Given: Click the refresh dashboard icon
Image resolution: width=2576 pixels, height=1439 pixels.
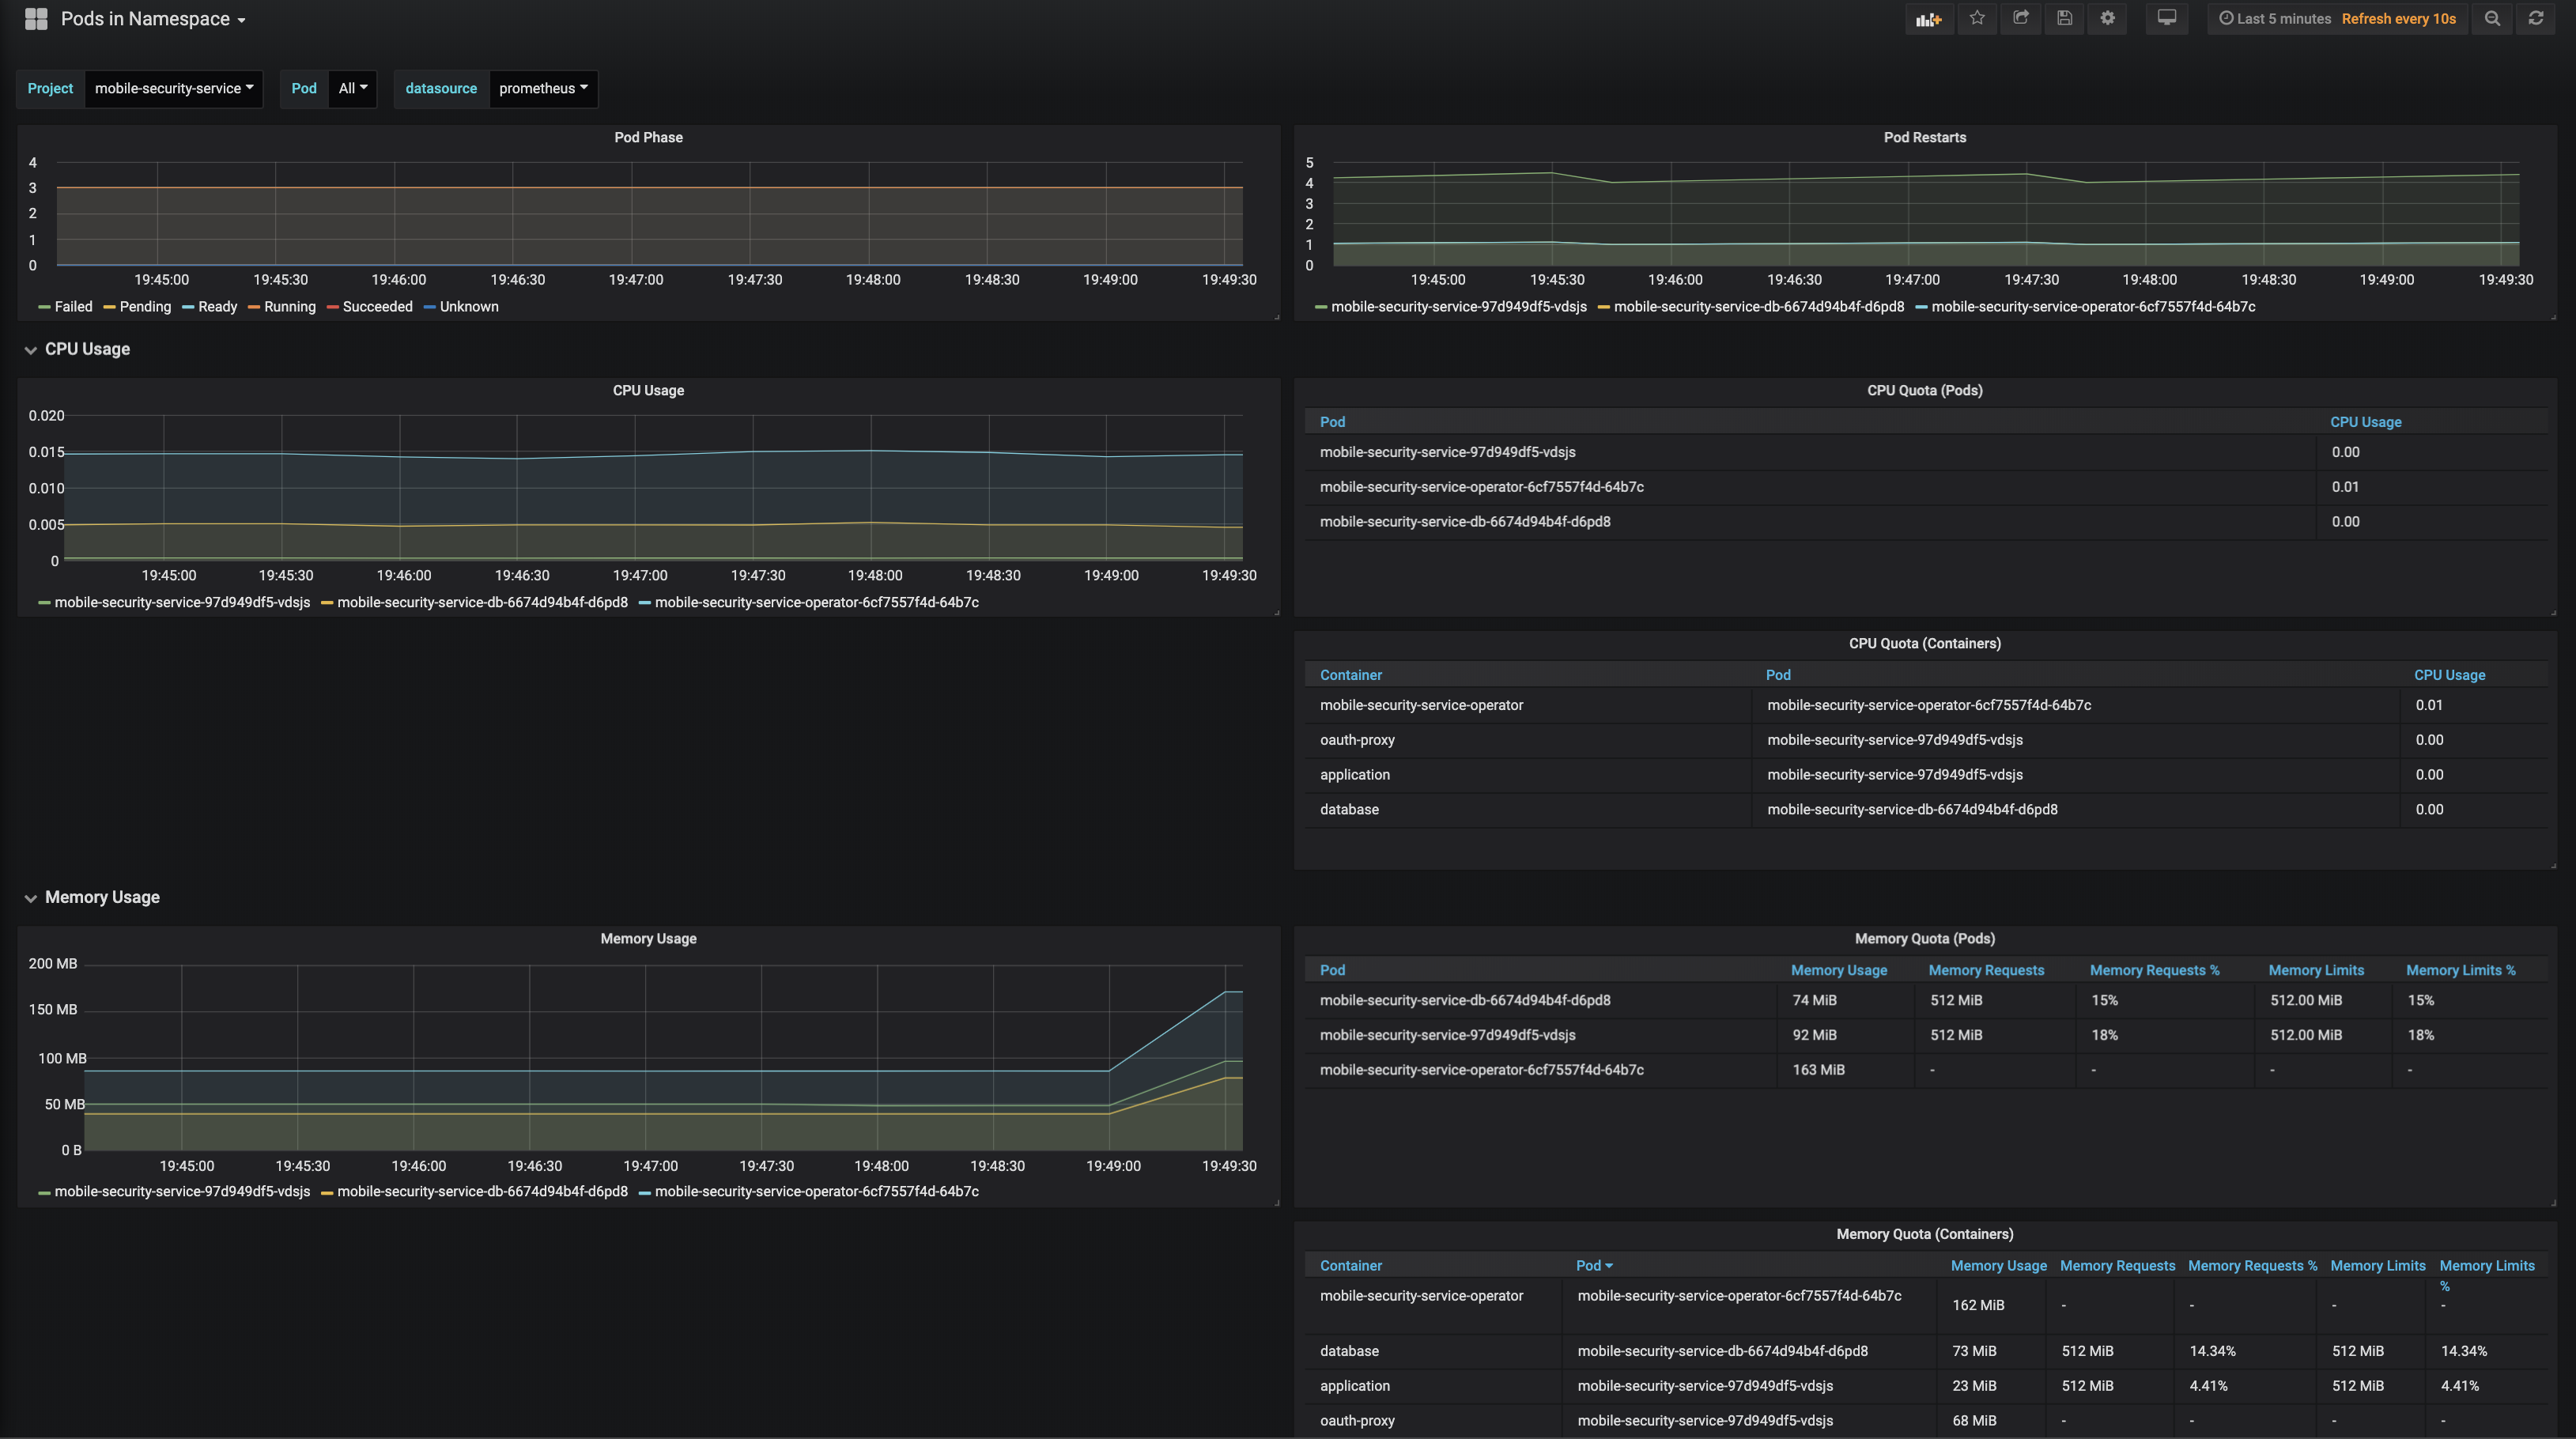Looking at the screenshot, I should [x=2536, y=19].
